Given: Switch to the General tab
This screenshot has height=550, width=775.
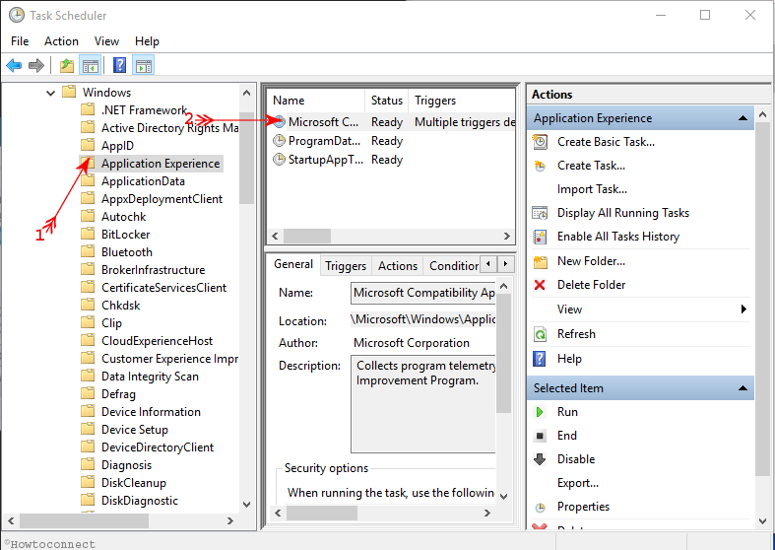Looking at the screenshot, I should (293, 264).
